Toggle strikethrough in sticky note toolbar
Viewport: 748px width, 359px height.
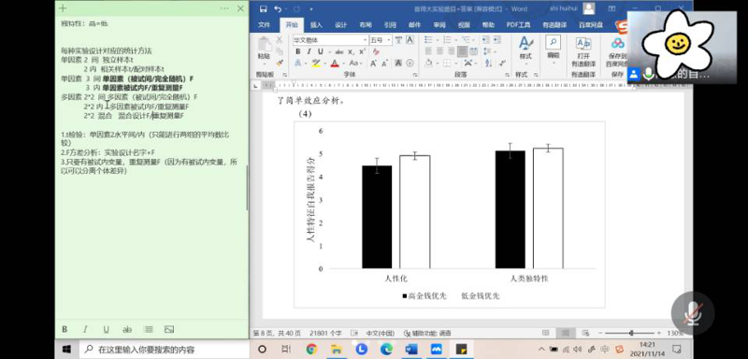127,329
